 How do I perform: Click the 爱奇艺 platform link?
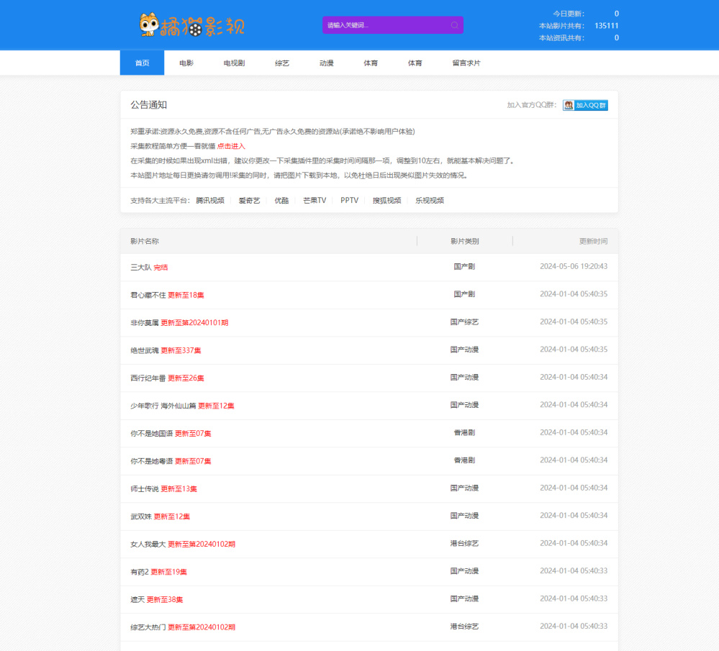(x=250, y=201)
